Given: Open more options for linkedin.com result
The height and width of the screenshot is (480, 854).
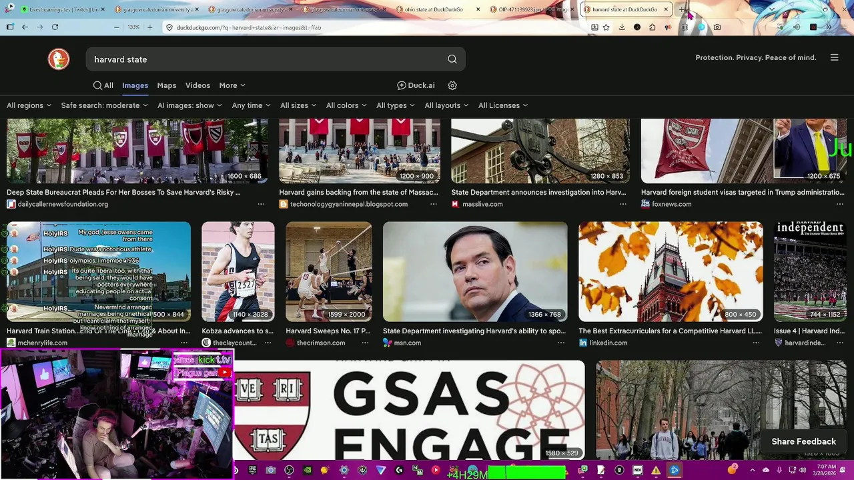Looking at the screenshot, I should point(756,343).
